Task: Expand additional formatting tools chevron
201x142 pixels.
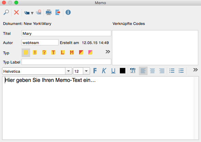Action: (196, 70)
